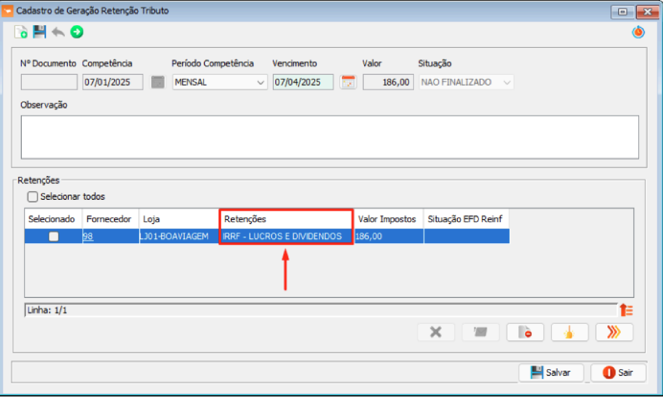Image resolution: width=663 pixels, height=397 pixels.
Task: Click the document remove icon button
Action: coord(525,332)
